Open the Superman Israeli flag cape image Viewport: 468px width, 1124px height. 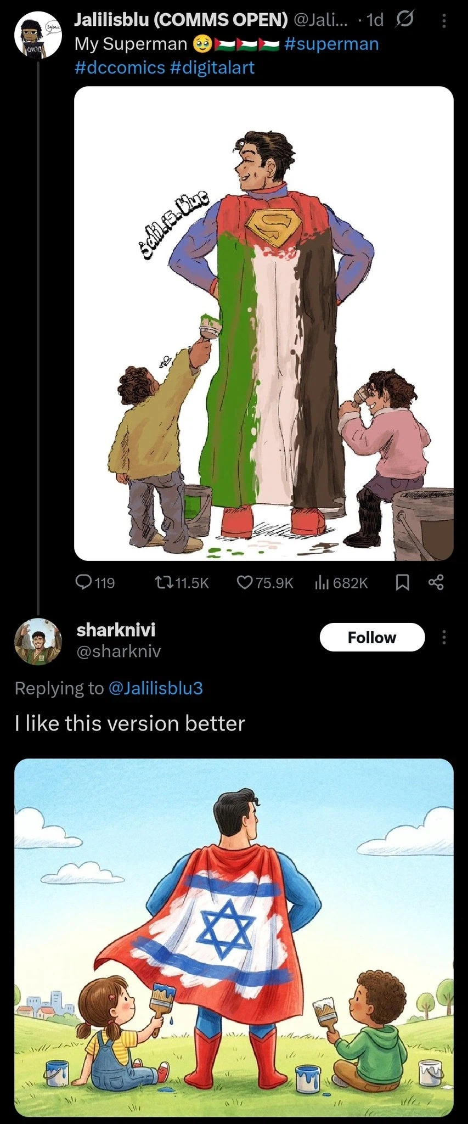234,937
